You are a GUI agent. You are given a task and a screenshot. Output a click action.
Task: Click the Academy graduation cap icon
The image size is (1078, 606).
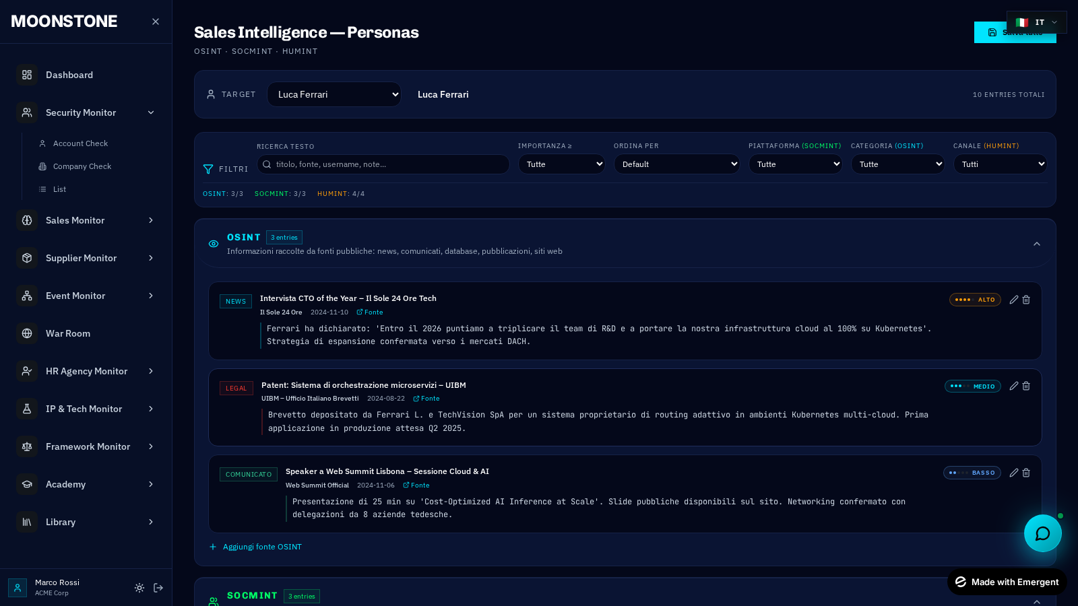27,484
